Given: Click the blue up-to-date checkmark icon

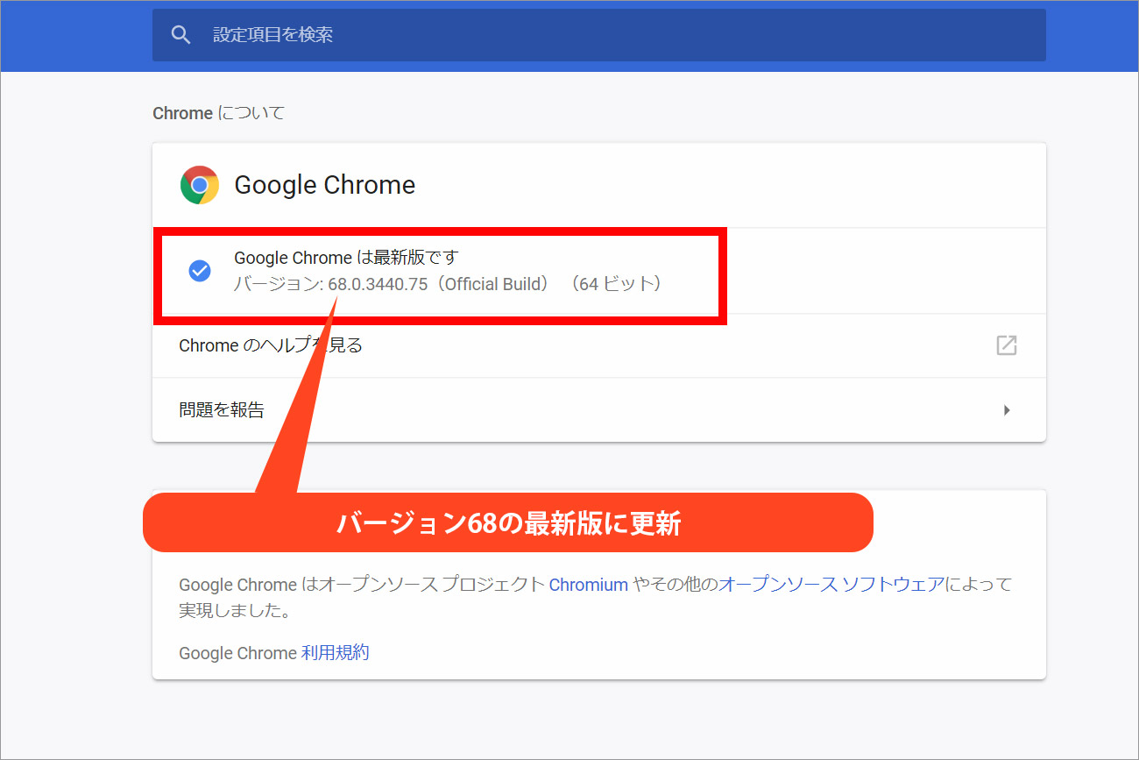Looking at the screenshot, I should (x=200, y=271).
